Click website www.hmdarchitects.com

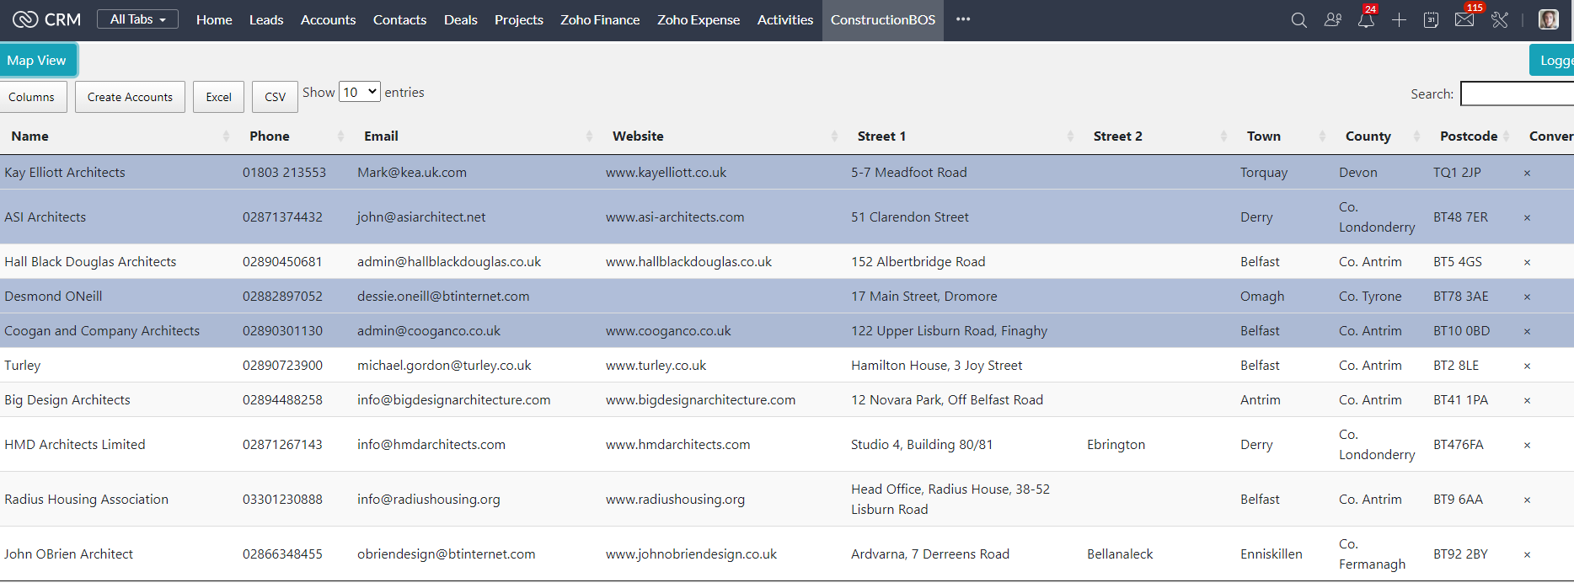click(677, 444)
